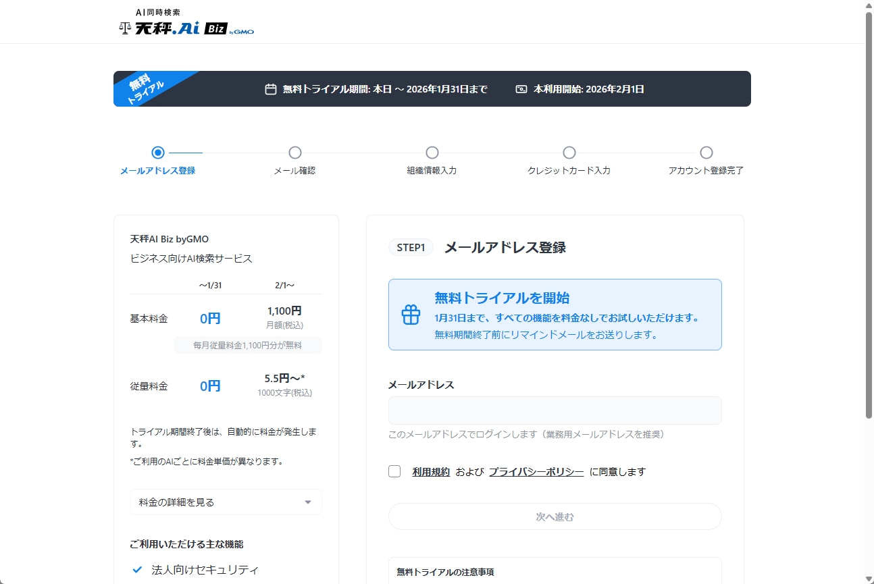Click the page vertical scrollbar thumb
The height and width of the screenshot is (584, 874).
pyautogui.click(x=869, y=215)
